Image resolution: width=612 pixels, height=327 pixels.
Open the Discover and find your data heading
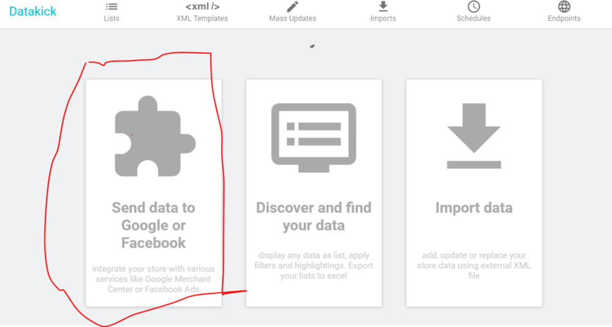[x=314, y=216]
